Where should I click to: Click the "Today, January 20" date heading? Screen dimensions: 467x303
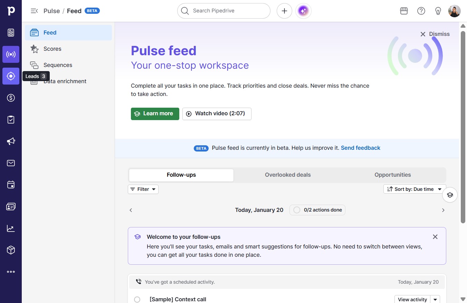pyautogui.click(x=259, y=210)
